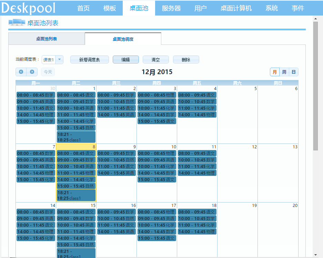
Task: Switch to 桌面池列表 tab
Action: pyautogui.click(x=47, y=39)
